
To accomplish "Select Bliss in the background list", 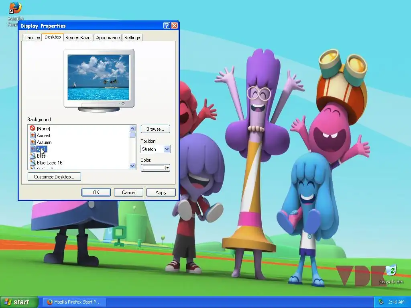I will point(41,156).
